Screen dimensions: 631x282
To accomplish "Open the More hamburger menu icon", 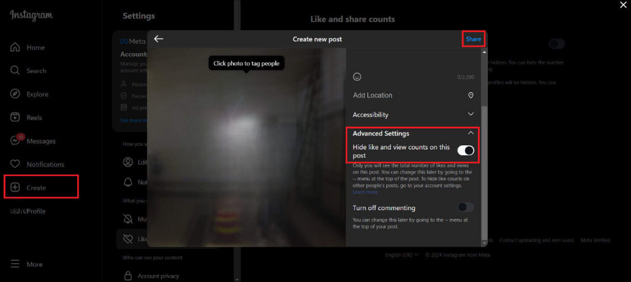I will (x=15, y=264).
